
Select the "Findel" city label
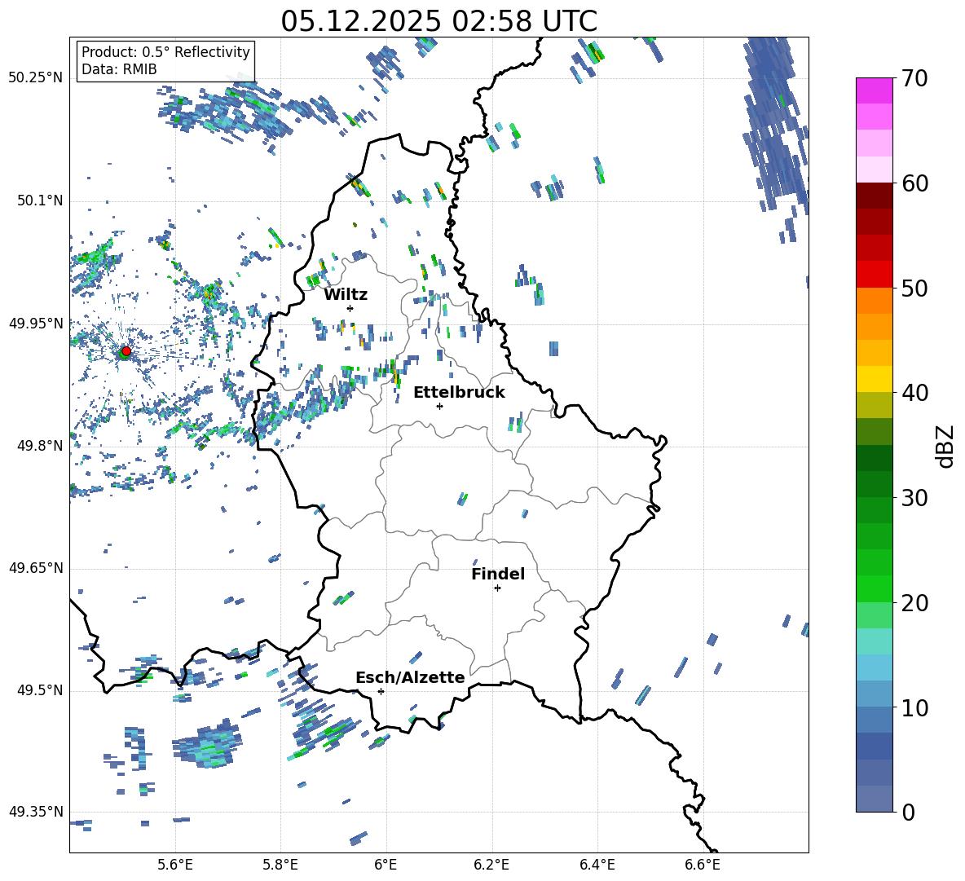[498, 574]
